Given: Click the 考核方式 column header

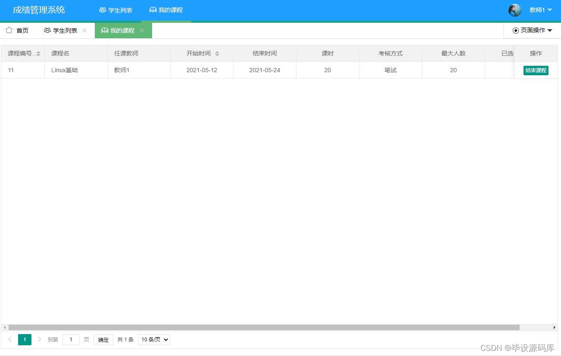Looking at the screenshot, I should pyautogui.click(x=390, y=53).
